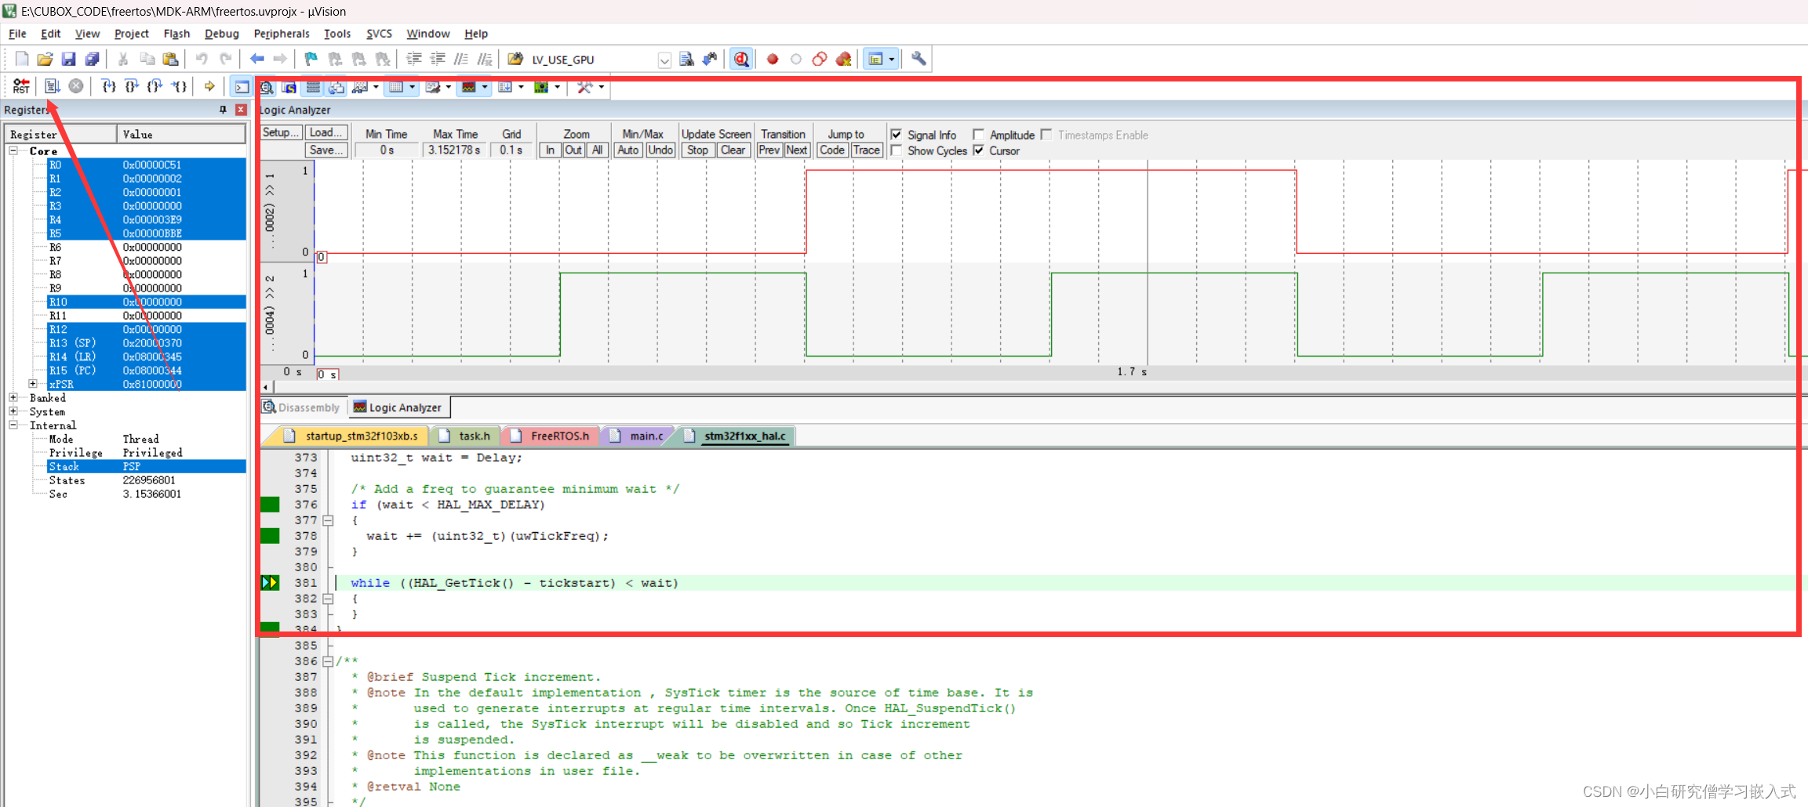Uncheck the Cursor checkbox

[978, 150]
